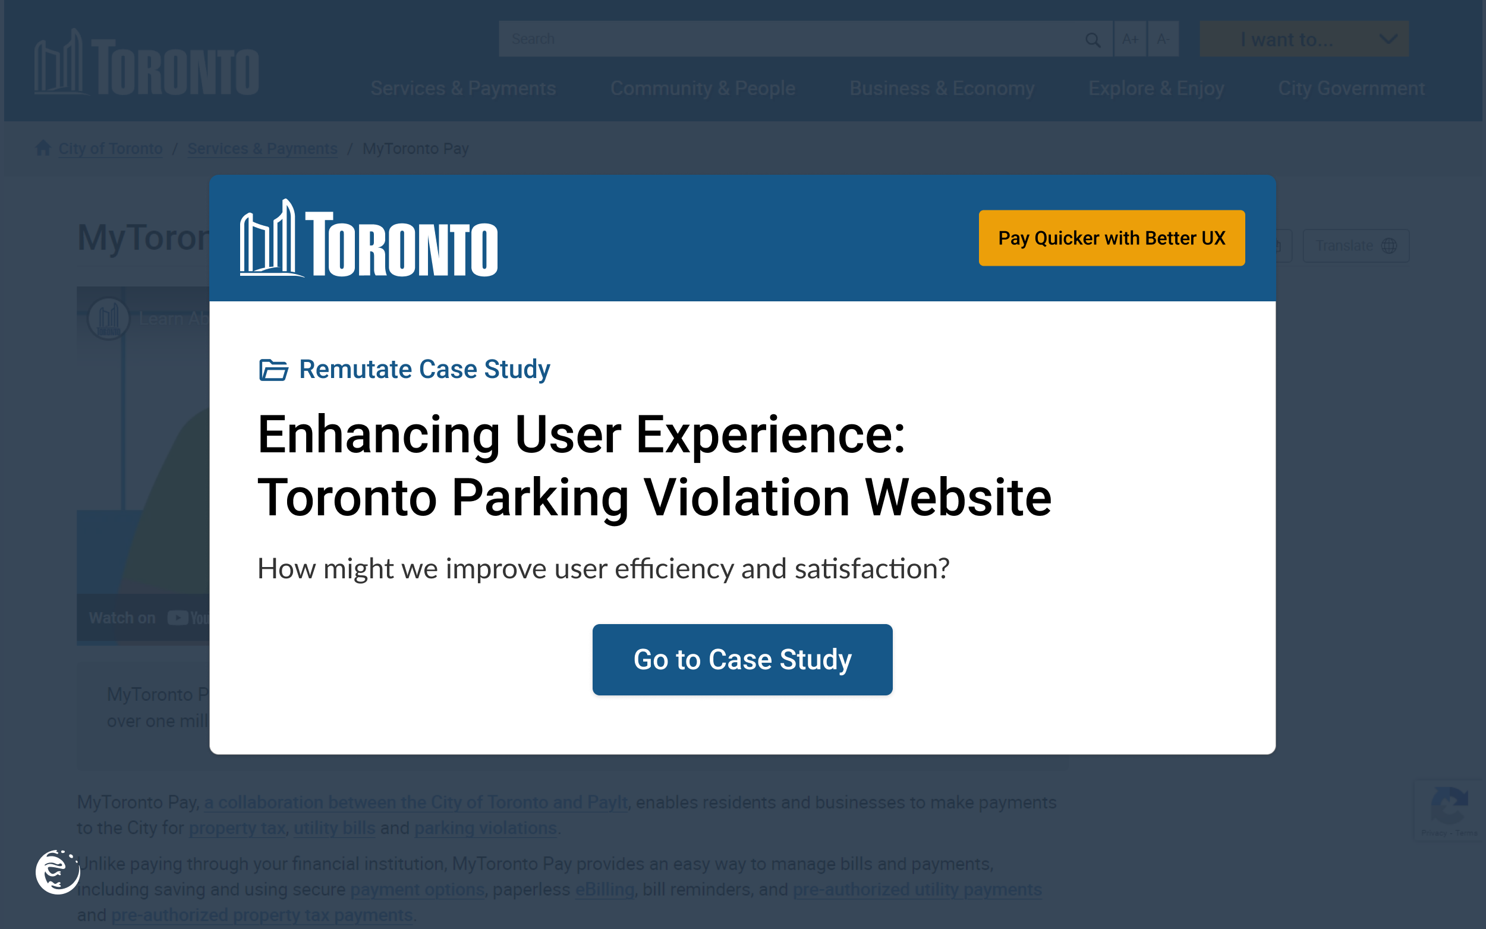
Task: Click the folder icon next to Remutate
Action: coord(272,369)
